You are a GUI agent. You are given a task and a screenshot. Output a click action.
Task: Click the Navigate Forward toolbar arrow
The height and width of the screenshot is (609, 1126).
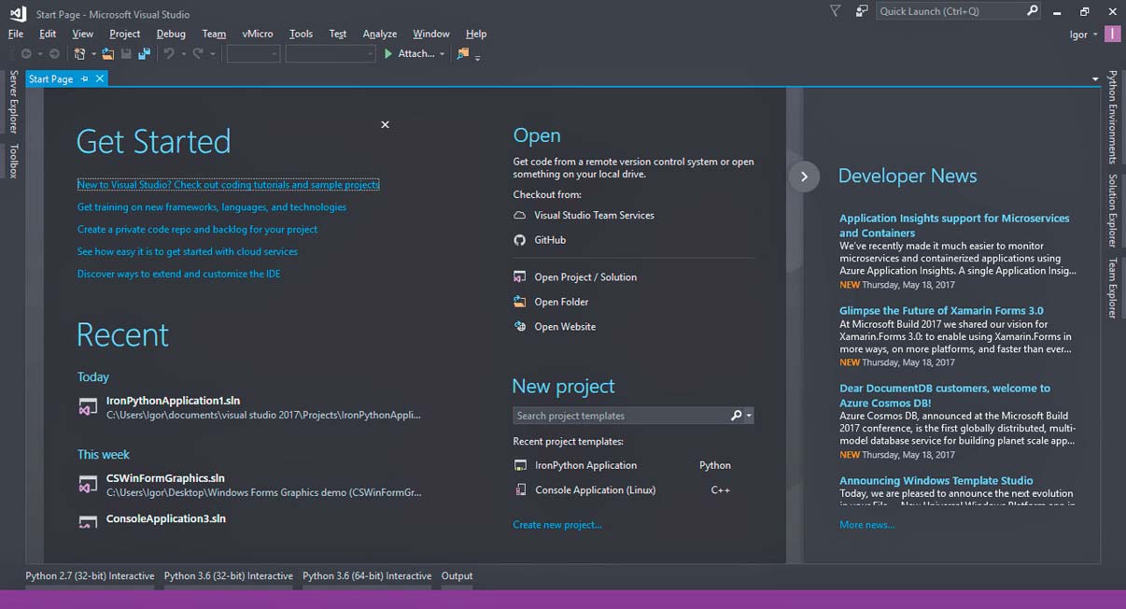[x=54, y=54]
